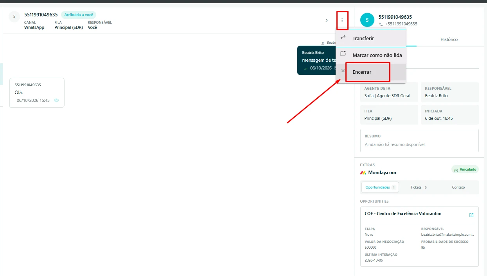Click the Vinculado status badge
This screenshot has width=487, height=276.
[x=465, y=169]
